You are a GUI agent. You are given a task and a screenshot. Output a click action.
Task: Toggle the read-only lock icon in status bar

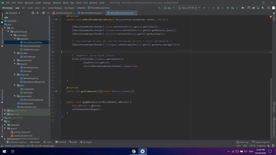(x=268, y=146)
